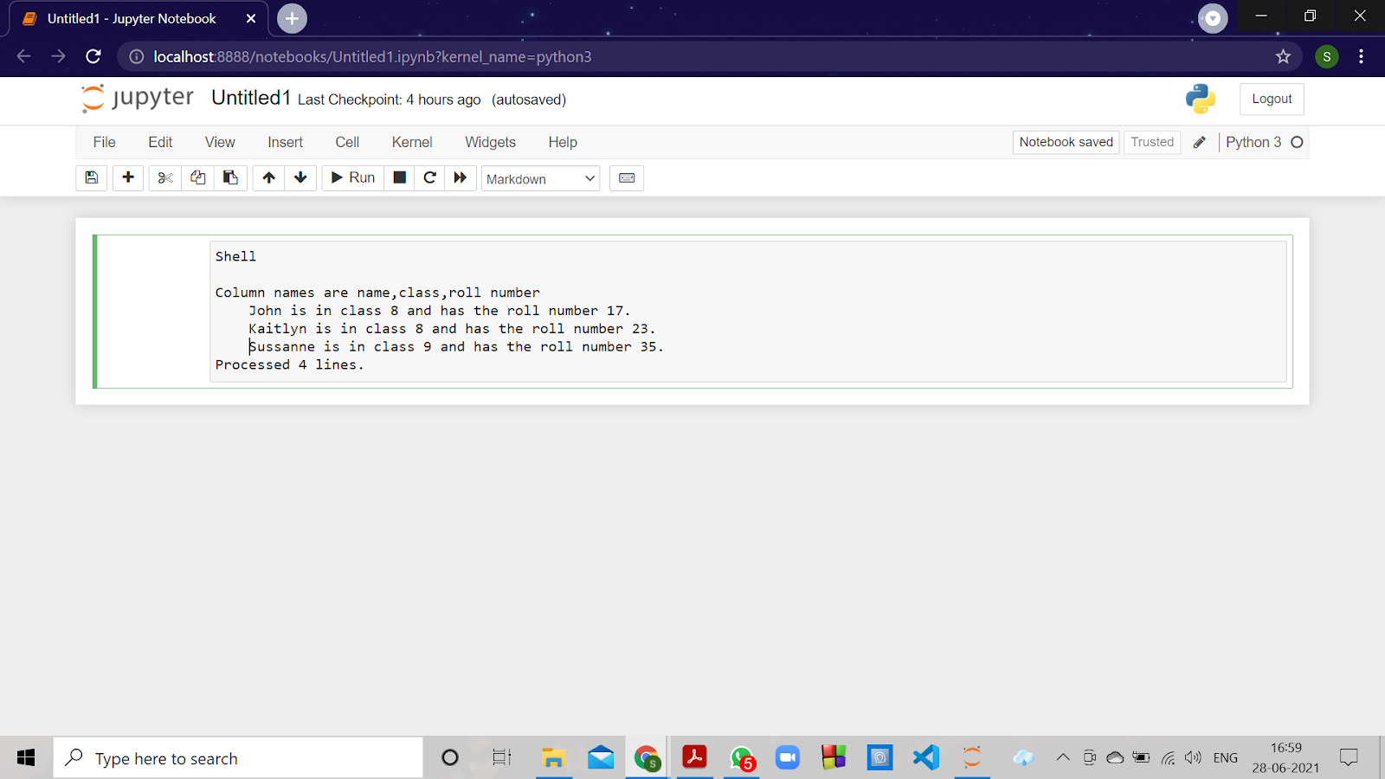Screen dimensions: 1385x779
Task: Open the Insert menu
Action: pyautogui.click(x=285, y=142)
